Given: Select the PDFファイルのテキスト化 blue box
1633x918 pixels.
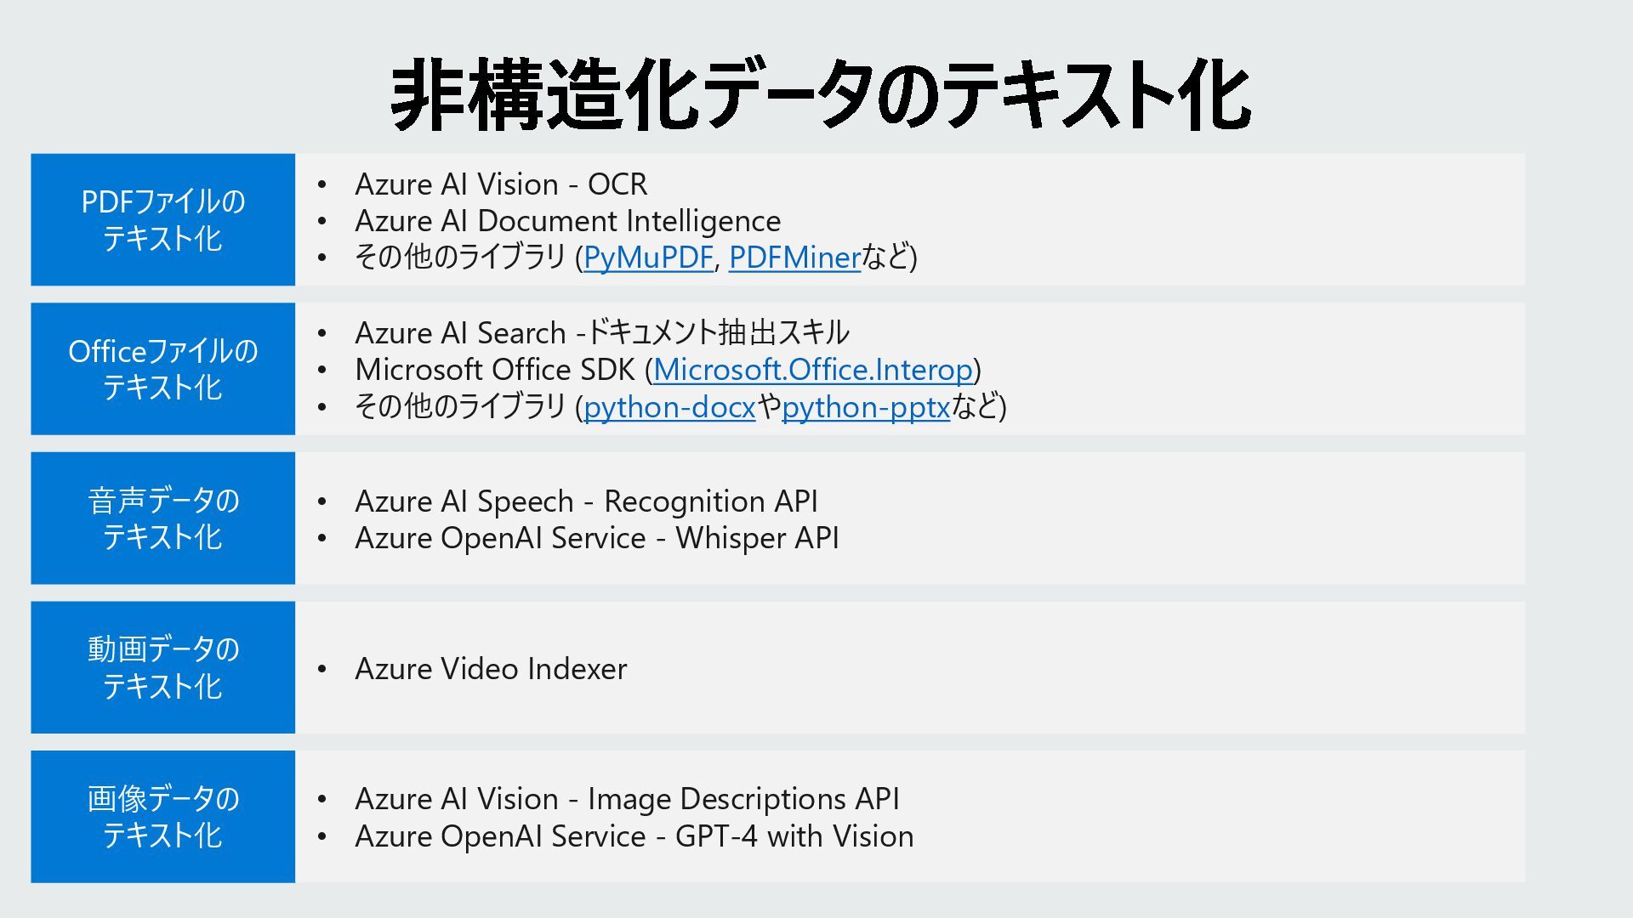Looking at the screenshot, I should 162,220.
